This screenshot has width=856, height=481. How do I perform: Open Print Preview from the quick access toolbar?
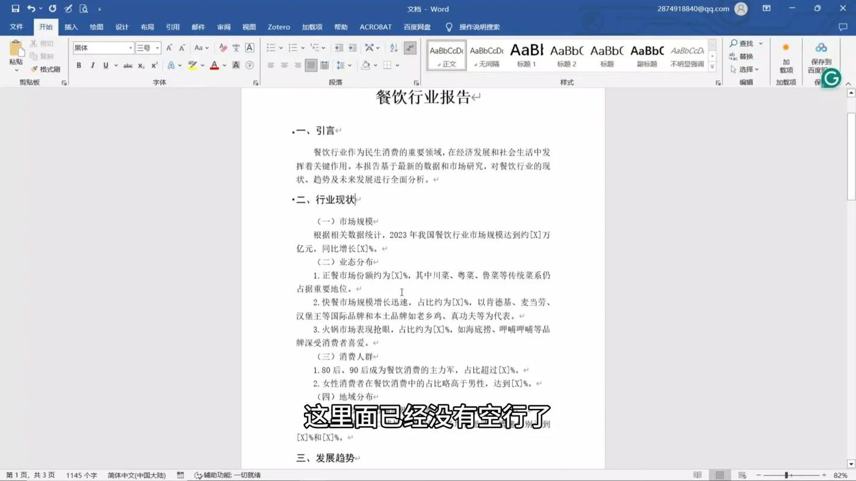pyautogui.click(x=84, y=8)
